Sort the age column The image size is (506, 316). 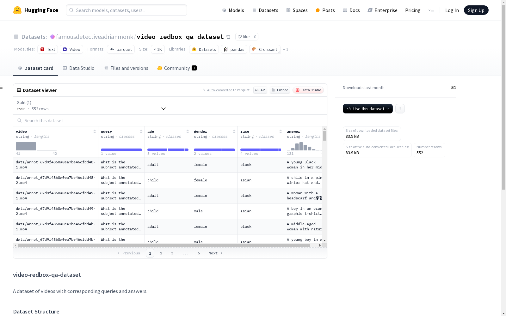pos(188,131)
